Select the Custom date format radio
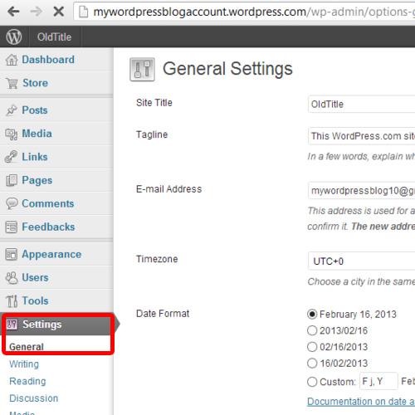This screenshot has width=415, height=415. [x=312, y=382]
